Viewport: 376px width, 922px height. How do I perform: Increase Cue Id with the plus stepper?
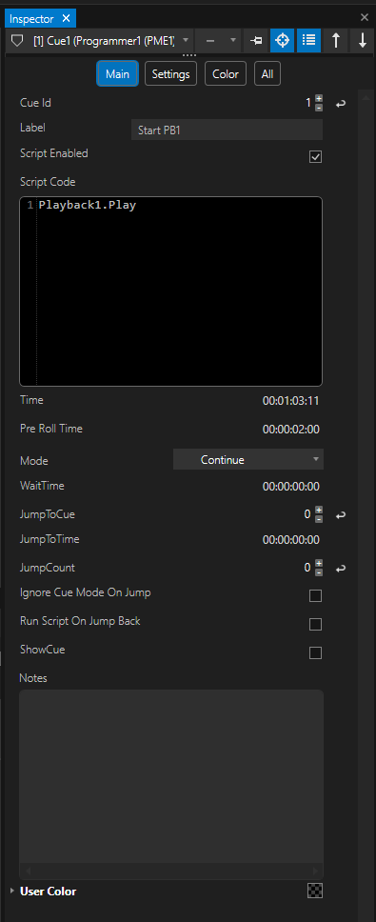319,99
